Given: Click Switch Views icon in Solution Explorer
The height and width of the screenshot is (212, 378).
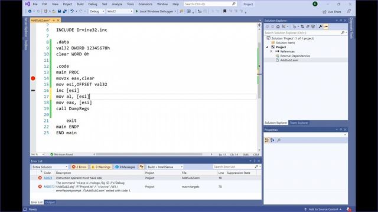Looking at the screenshot, I should point(283,26).
